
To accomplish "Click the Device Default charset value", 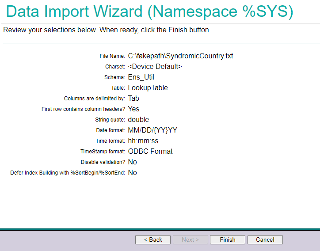I will (x=155, y=66).
